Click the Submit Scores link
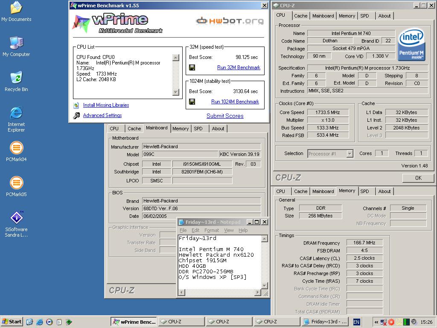Screen dimensions: 437x328 pyautogui.click(x=225, y=116)
